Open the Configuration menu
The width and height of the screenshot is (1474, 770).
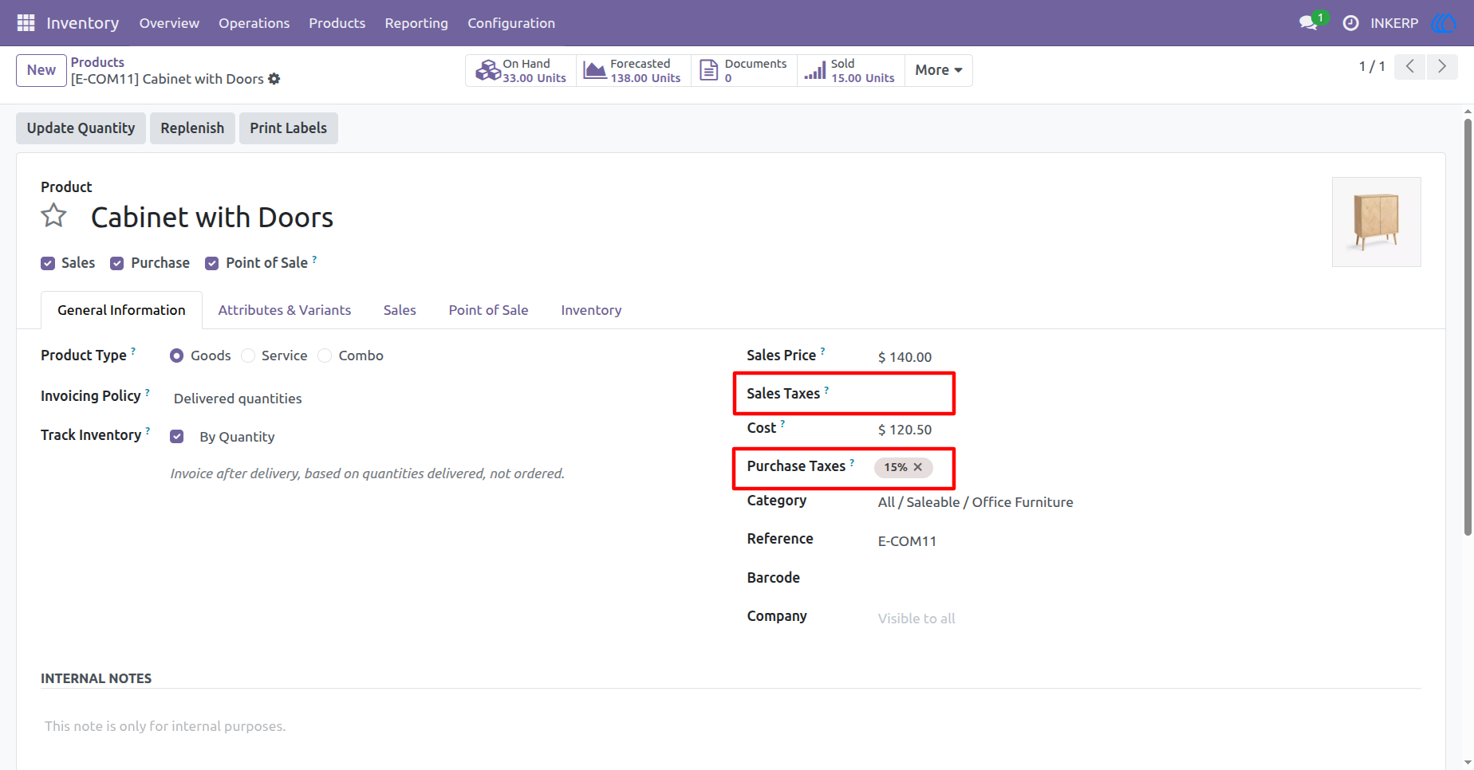[x=511, y=23]
